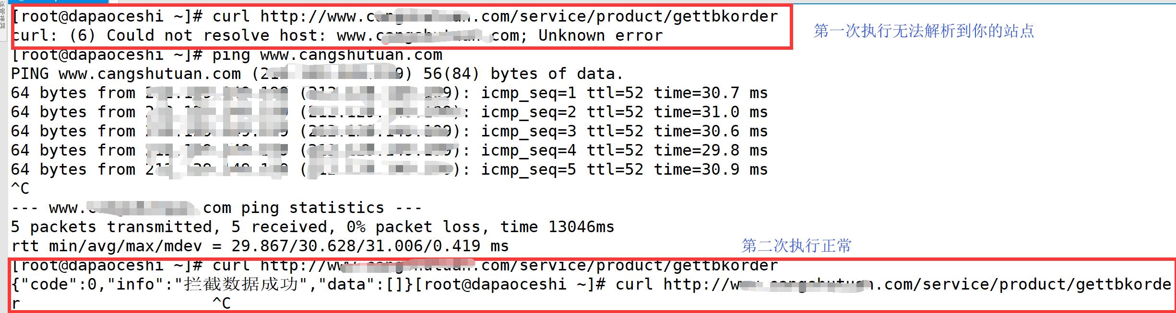Image resolution: width=1176 pixels, height=313 pixels.
Task: Click the 'Could not resolve host' error line
Action: click(x=337, y=35)
